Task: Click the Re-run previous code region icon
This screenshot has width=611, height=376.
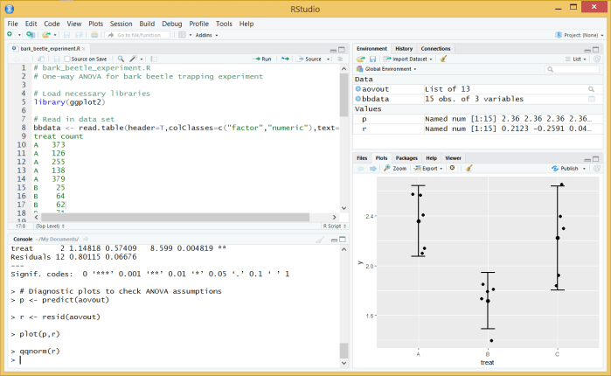Action: pyautogui.click(x=285, y=59)
